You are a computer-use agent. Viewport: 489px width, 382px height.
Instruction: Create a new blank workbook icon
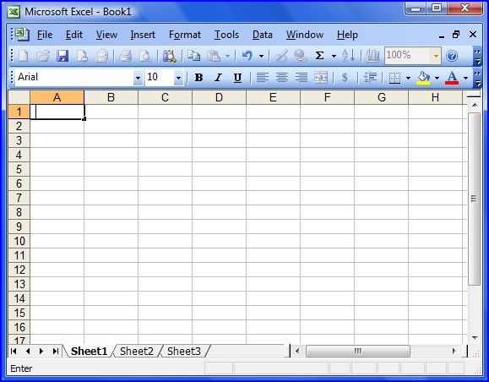coord(24,56)
